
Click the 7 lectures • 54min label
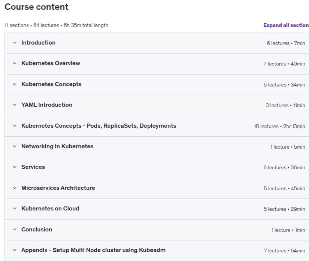[284, 251]
